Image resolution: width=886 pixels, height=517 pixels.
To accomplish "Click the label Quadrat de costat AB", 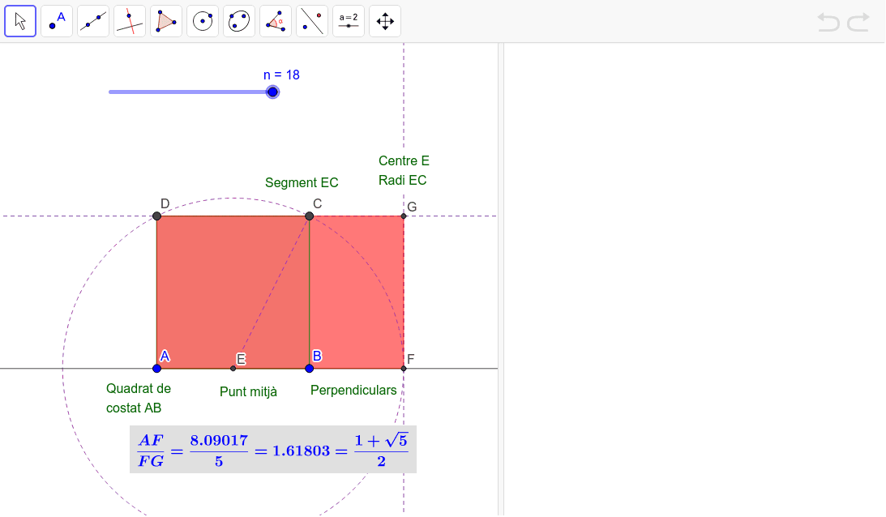I will 138,397.
